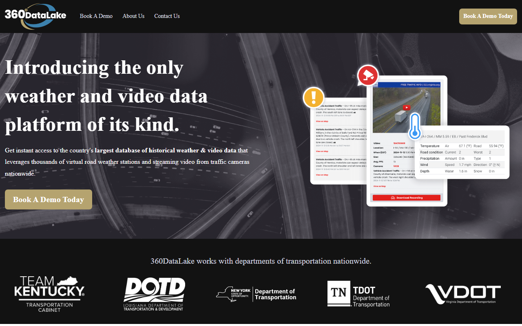This screenshot has width=522, height=326.
Task: Click the red Download Recording button
Action: tap(407, 198)
